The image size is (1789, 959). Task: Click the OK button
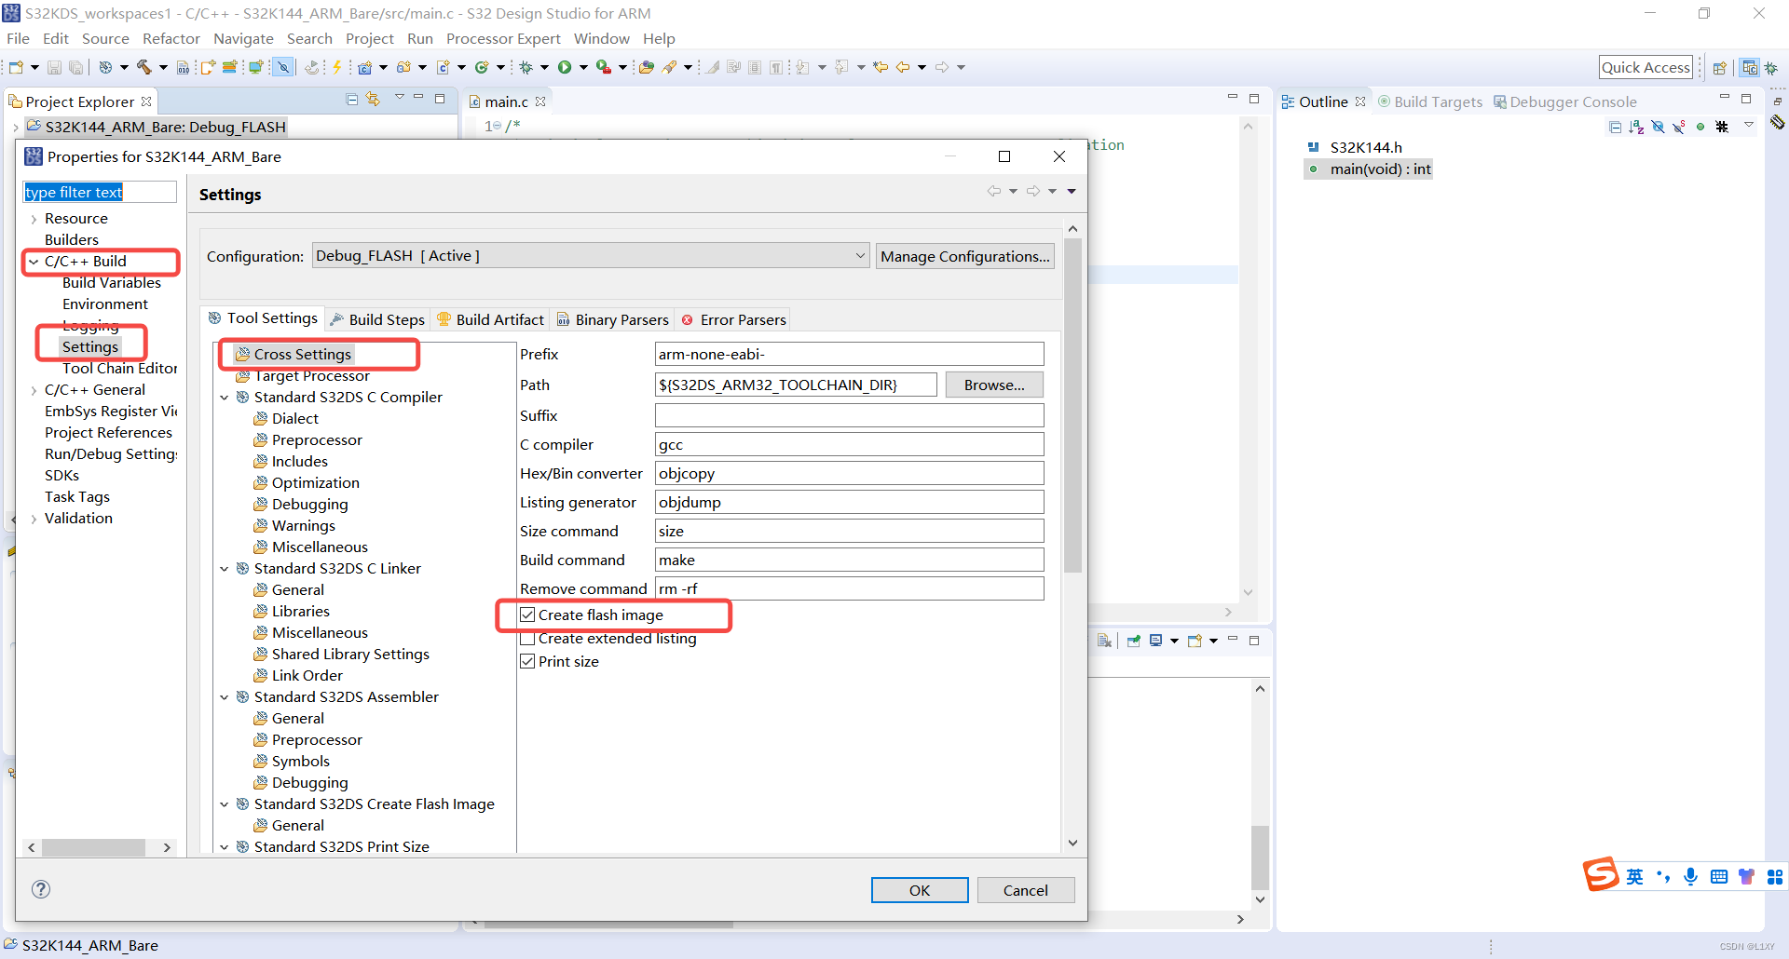pos(920,890)
